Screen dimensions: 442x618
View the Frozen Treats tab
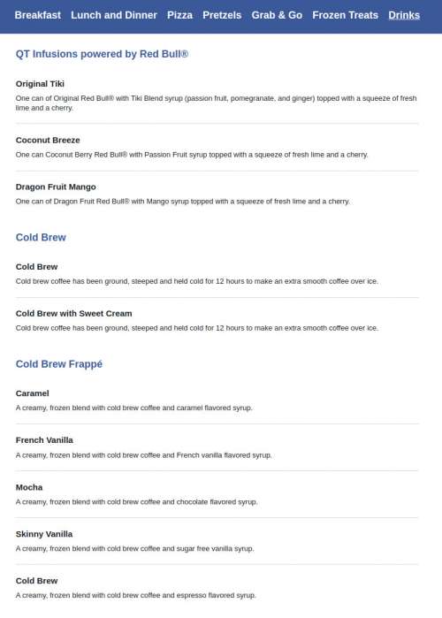click(x=345, y=15)
